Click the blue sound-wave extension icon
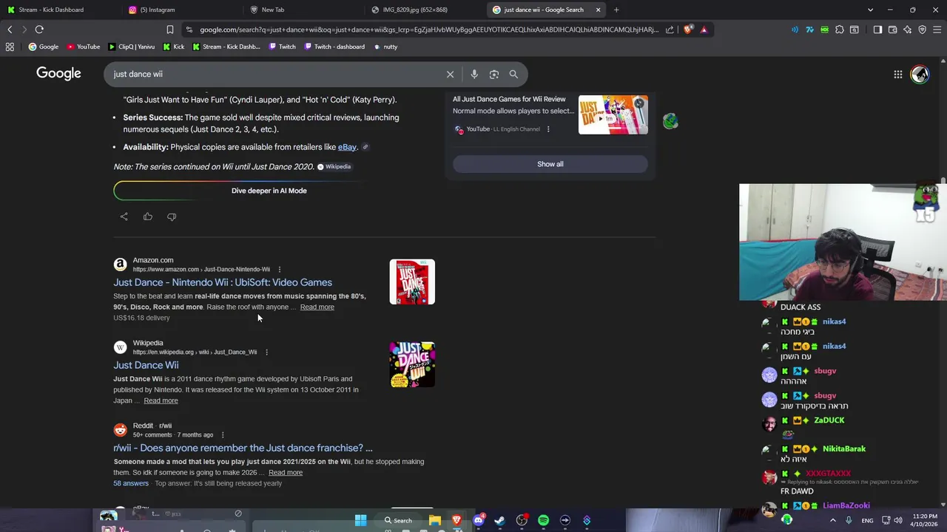947x532 pixels. (x=795, y=30)
